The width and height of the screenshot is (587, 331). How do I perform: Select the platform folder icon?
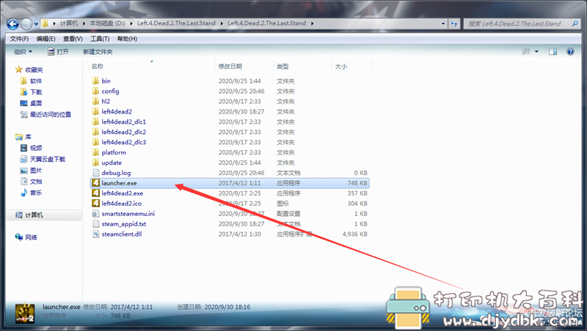96,152
